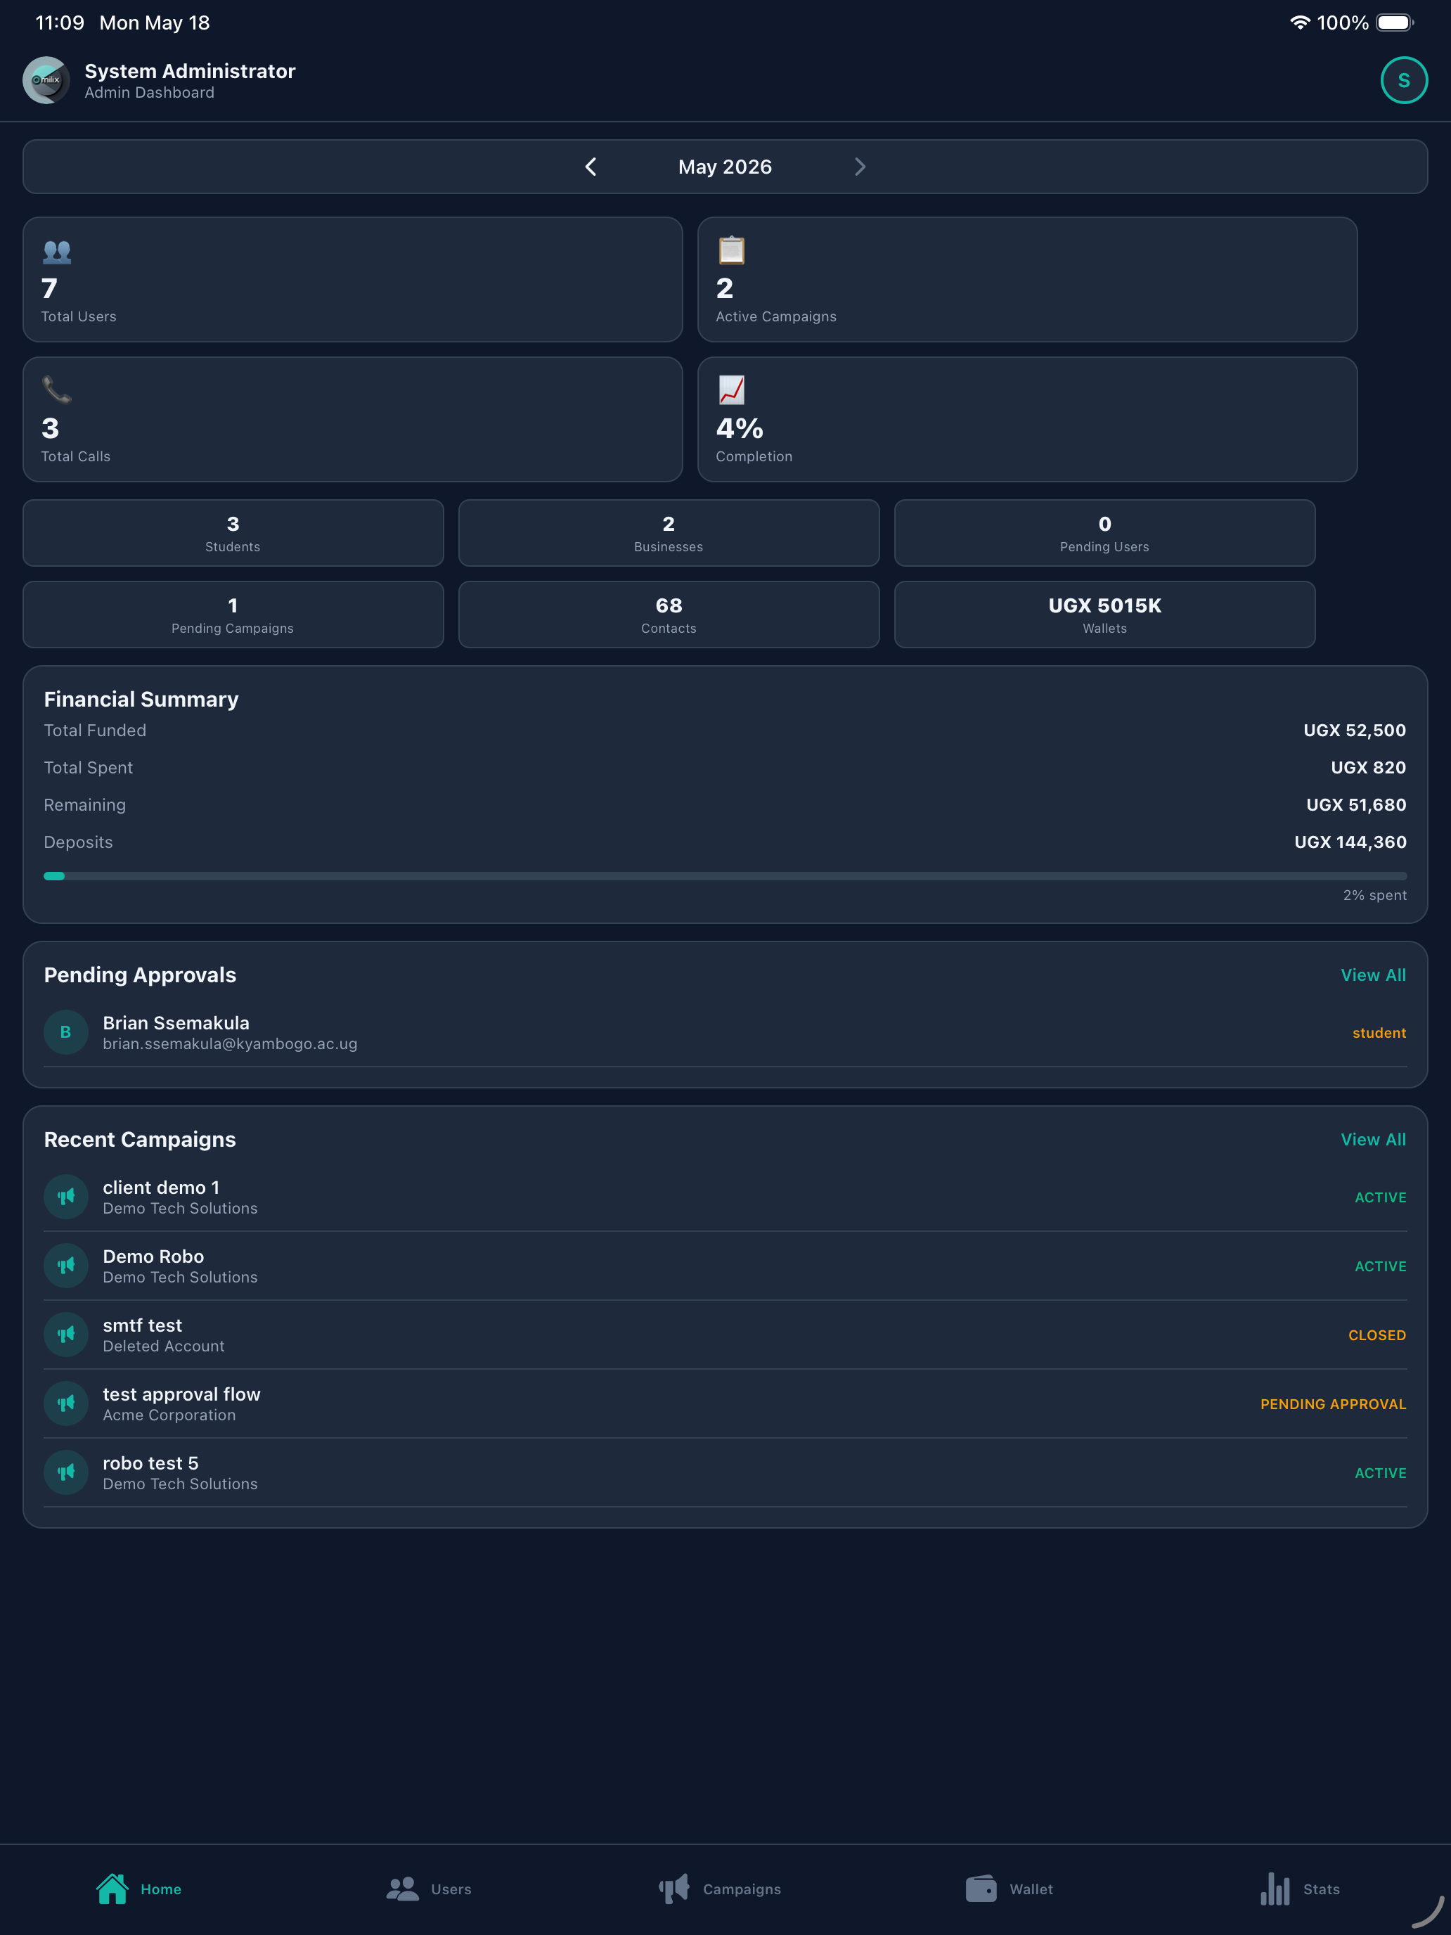Click the Total Spent UGX 820 value
The height and width of the screenshot is (1935, 1451).
(1368, 767)
